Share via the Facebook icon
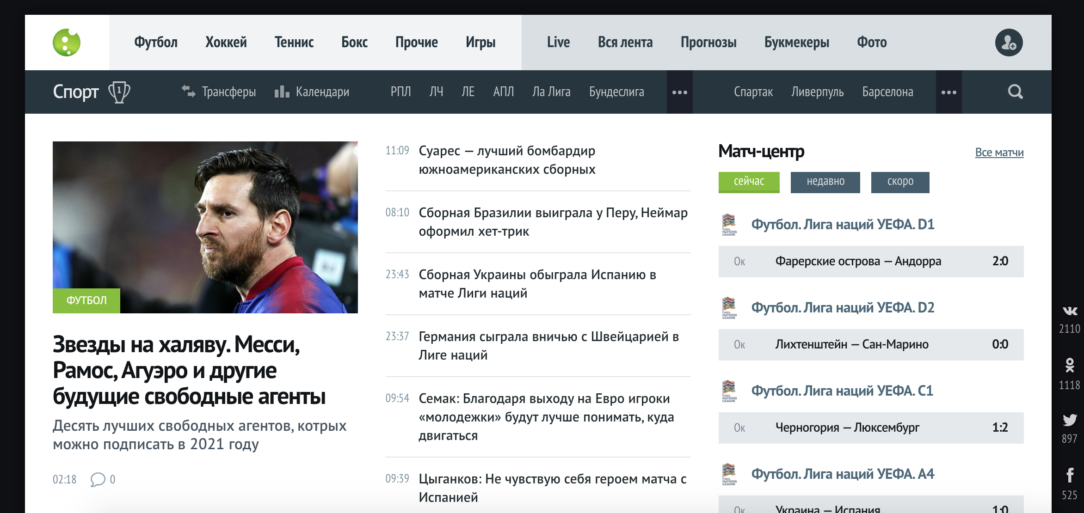The width and height of the screenshot is (1084, 513). (x=1070, y=475)
